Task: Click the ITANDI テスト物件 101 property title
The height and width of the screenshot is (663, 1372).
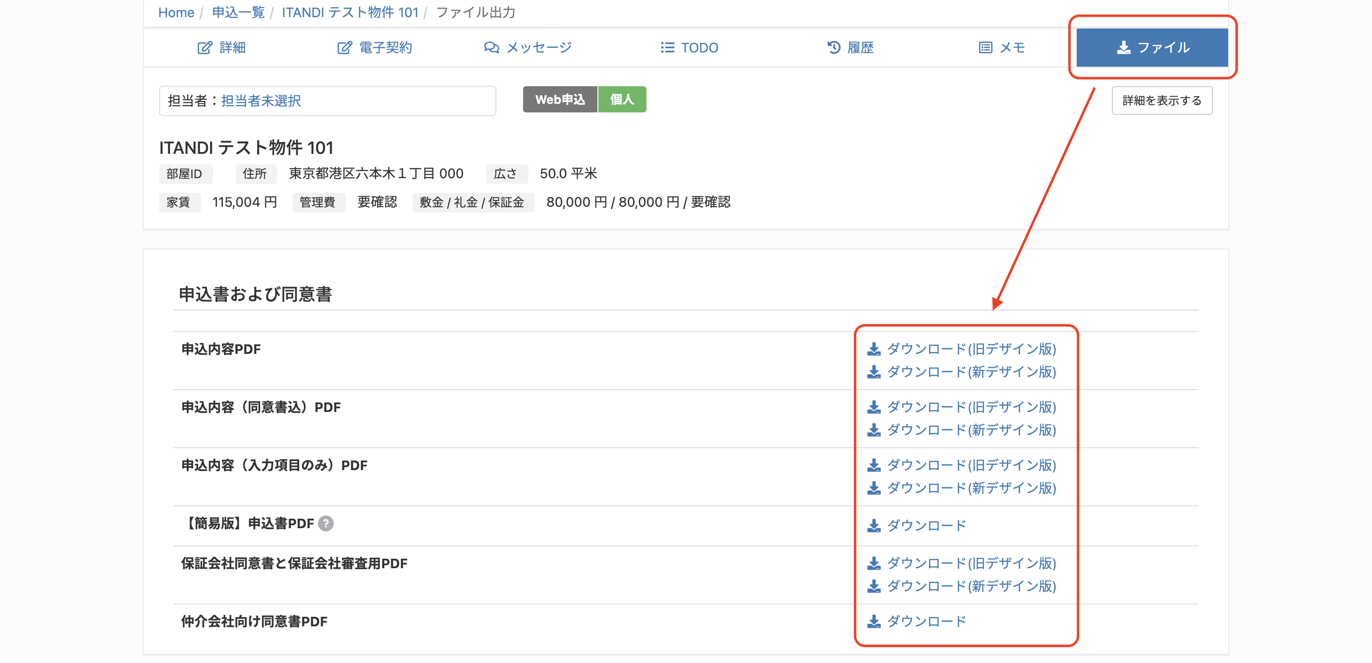Action: click(246, 148)
